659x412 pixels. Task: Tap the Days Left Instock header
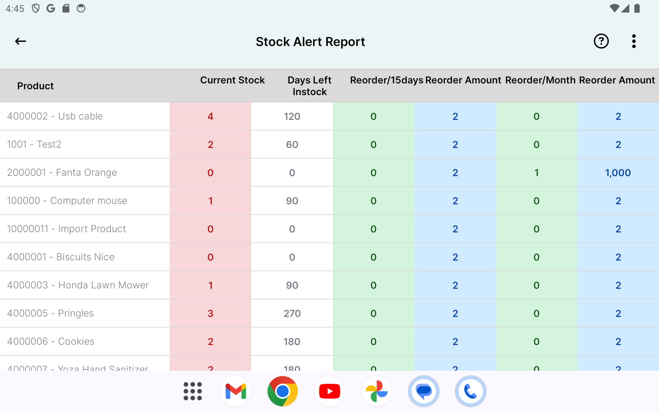click(x=309, y=86)
